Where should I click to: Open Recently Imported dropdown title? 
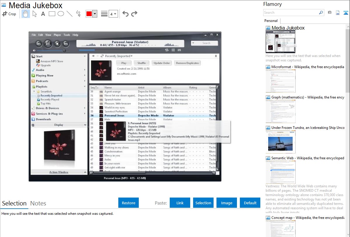(x=119, y=56)
